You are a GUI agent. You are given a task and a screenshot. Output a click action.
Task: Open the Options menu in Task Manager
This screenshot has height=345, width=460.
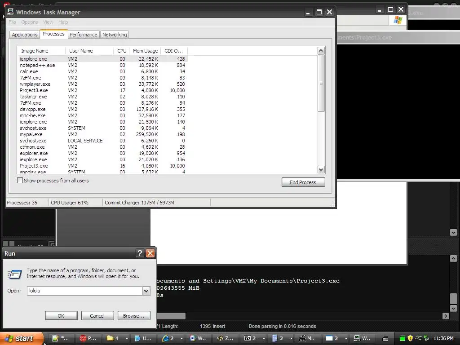click(x=30, y=22)
